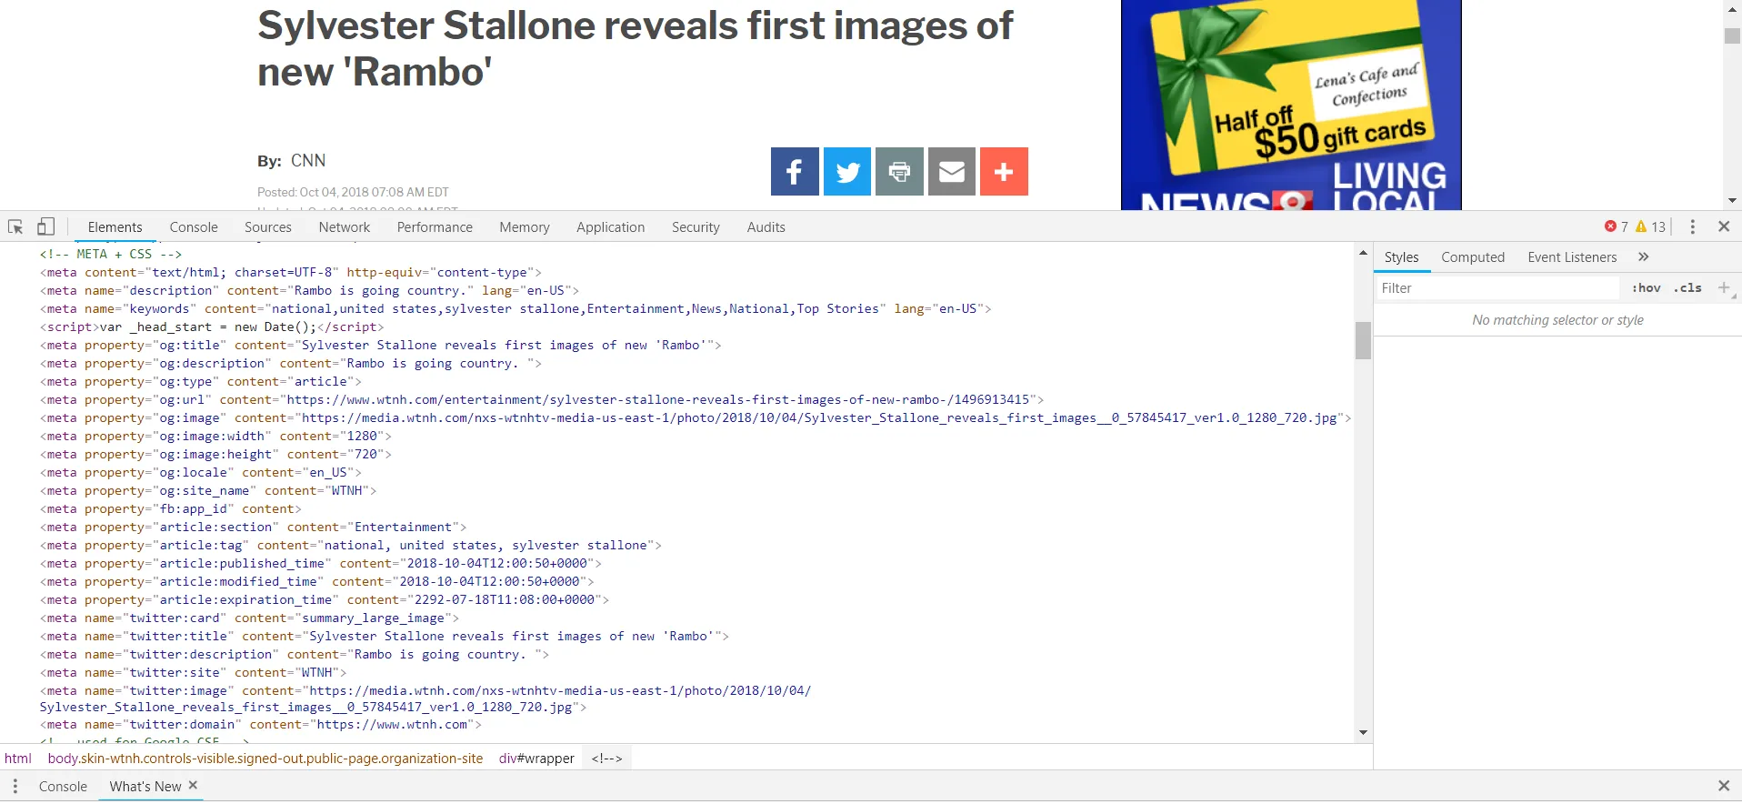Image resolution: width=1742 pixels, height=804 pixels.
Task: Select the What's New drawer tab
Action: point(145,787)
